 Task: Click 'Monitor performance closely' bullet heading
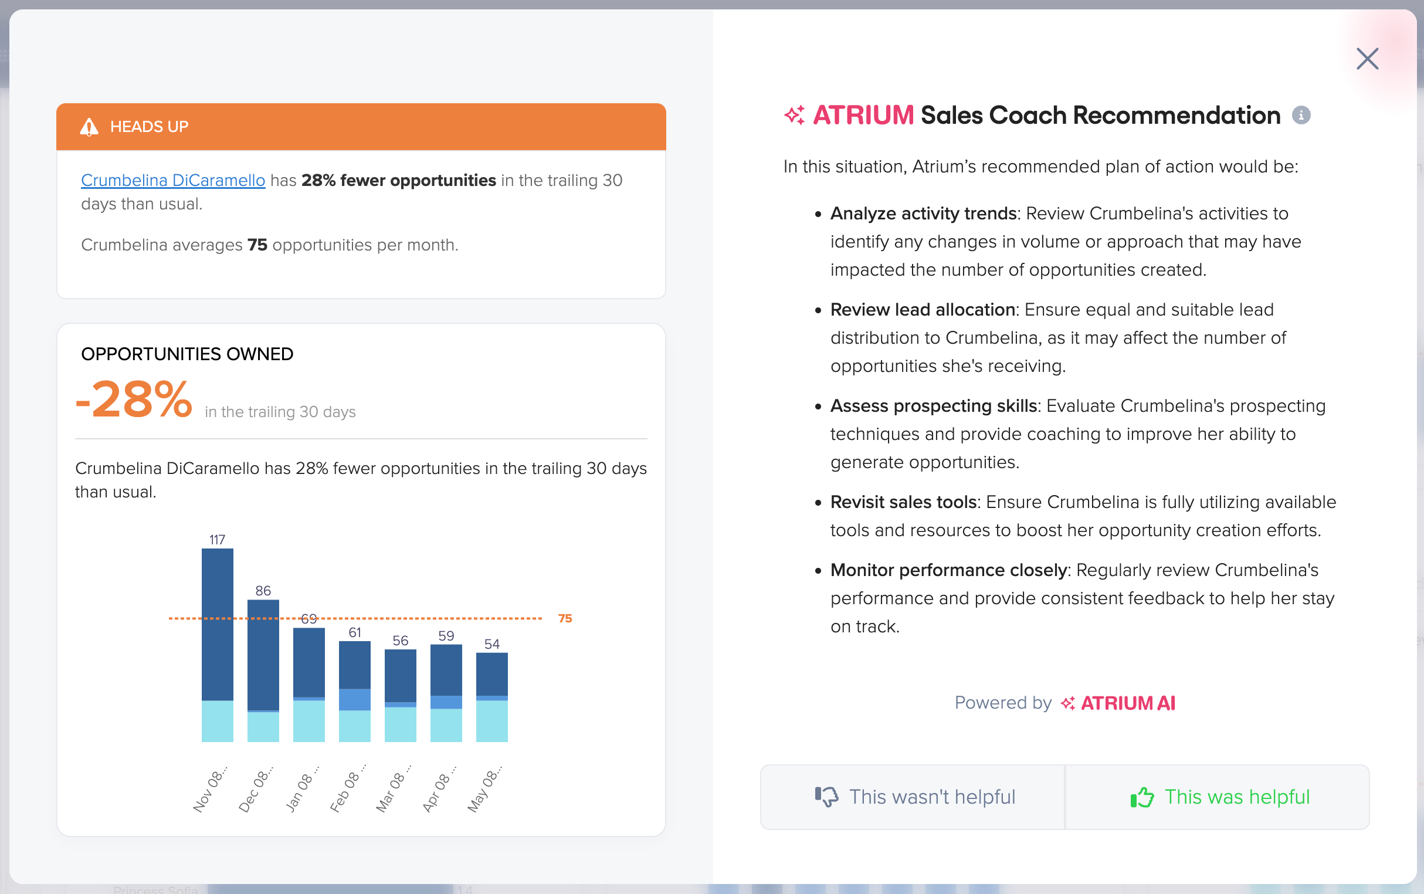coord(949,571)
